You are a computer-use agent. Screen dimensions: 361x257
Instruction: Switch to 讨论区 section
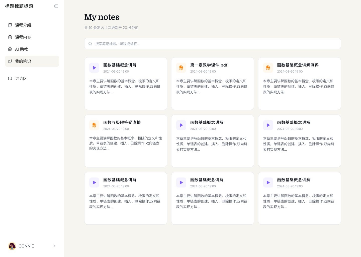tap(21, 79)
